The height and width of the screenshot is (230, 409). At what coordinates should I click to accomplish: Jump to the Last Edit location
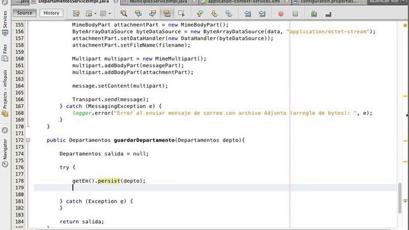(x=77, y=13)
